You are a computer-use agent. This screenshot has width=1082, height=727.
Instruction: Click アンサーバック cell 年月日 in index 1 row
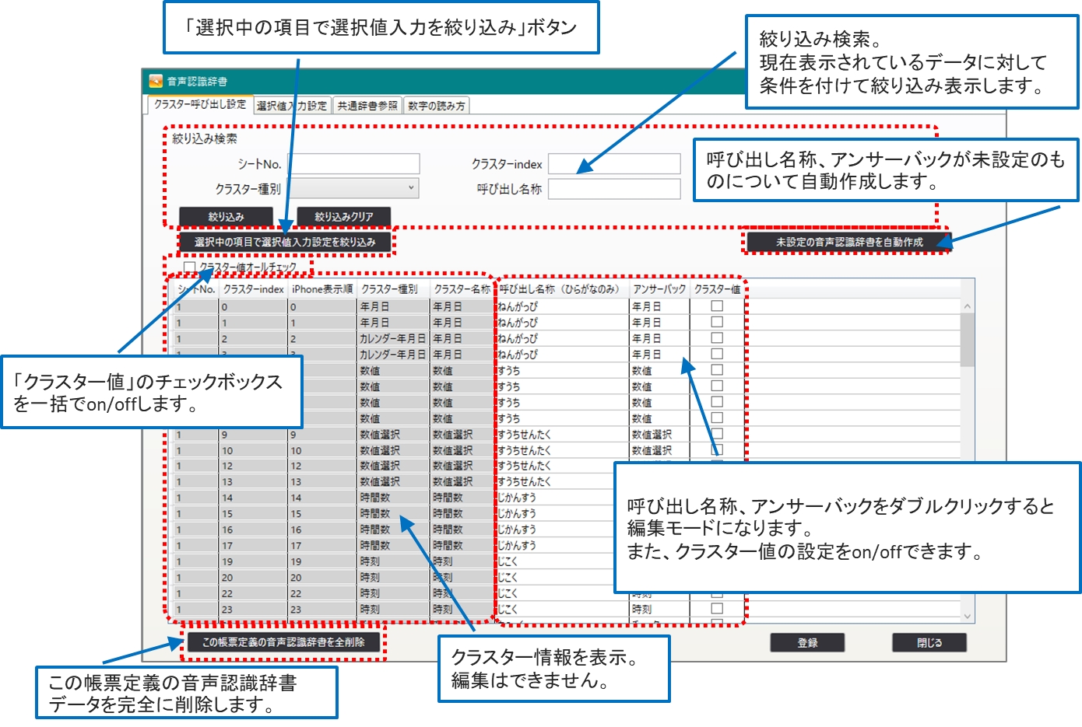point(659,323)
